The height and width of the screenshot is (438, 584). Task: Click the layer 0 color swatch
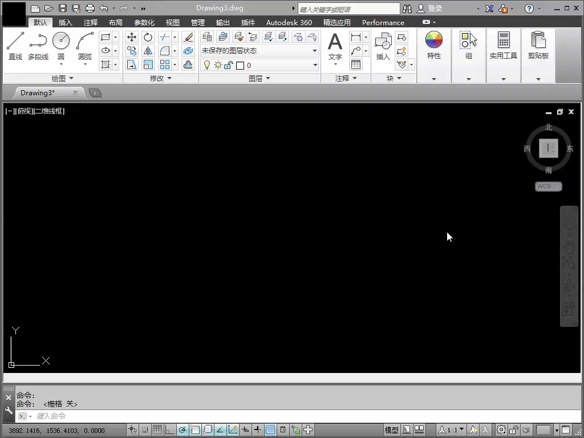pos(240,66)
